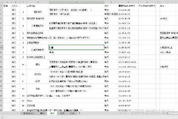Select column G header

[128, 2]
